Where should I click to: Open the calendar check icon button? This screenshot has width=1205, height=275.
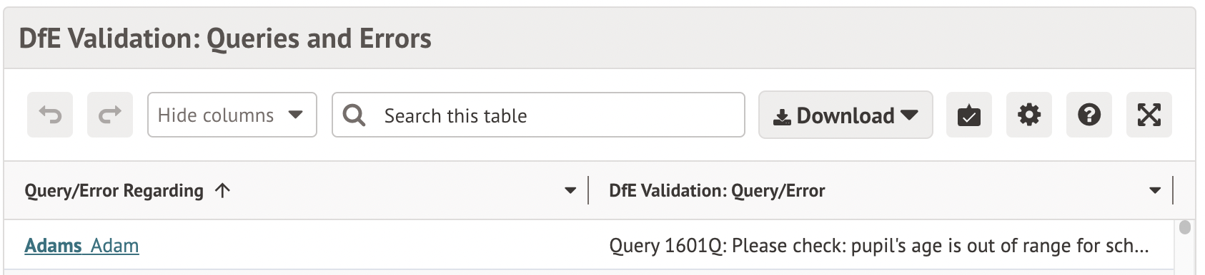point(969,115)
